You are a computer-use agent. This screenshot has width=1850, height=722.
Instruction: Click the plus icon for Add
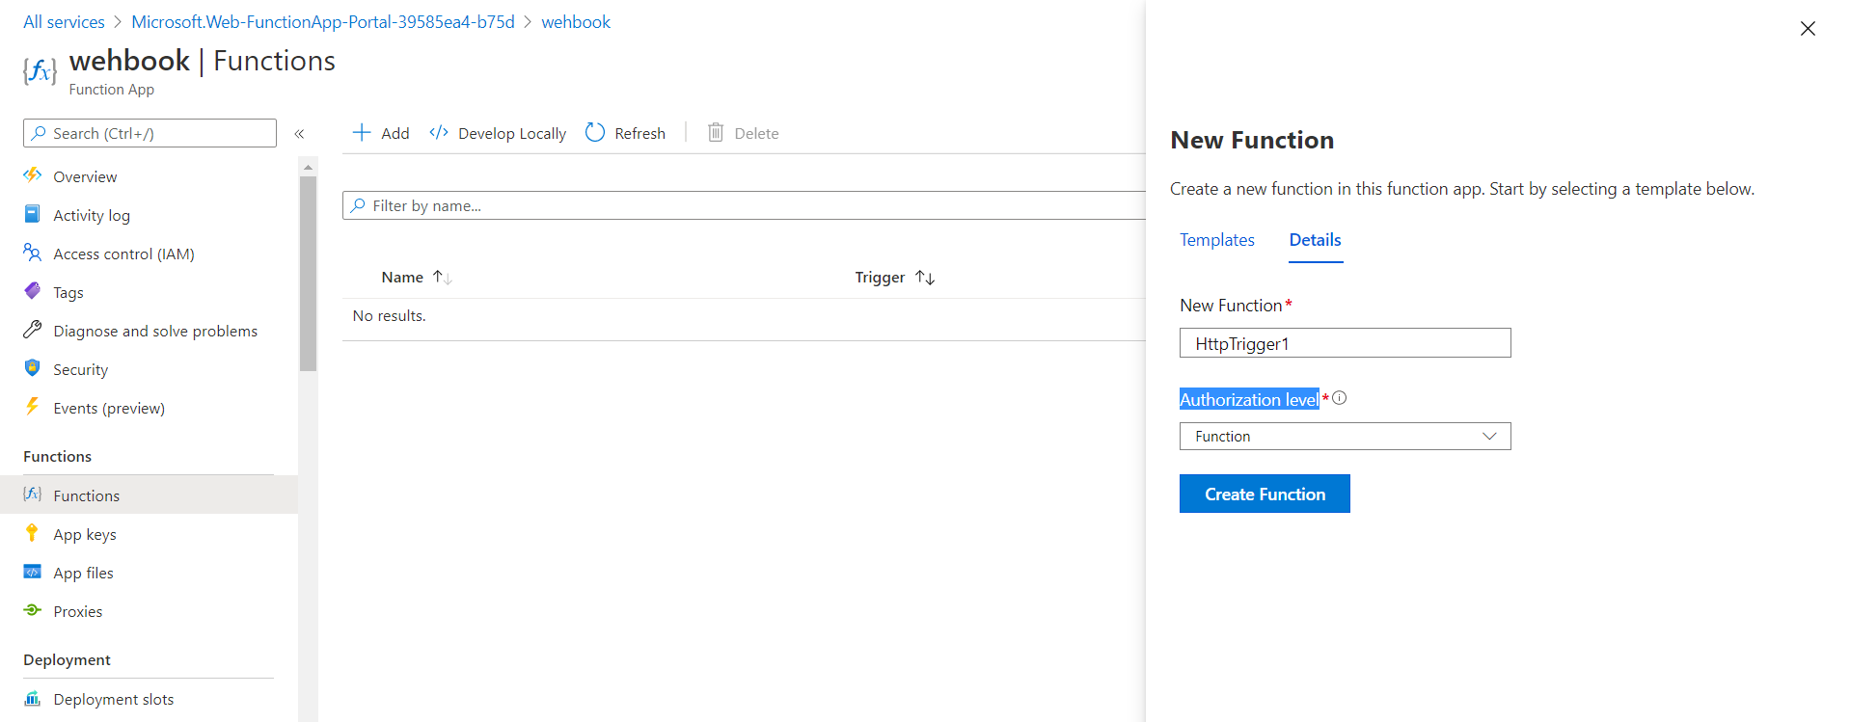(x=362, y=132)
